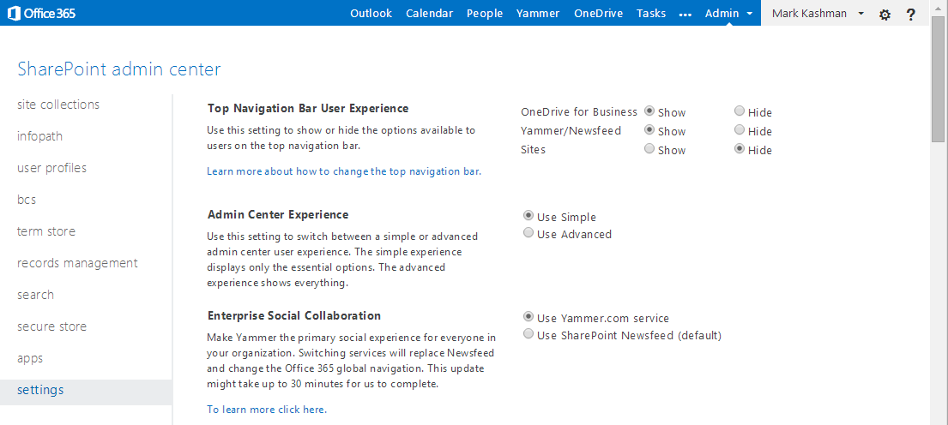Choose the Use Simple option
Image resolution: width=948 pixels, height=425 pixels.
528,216
